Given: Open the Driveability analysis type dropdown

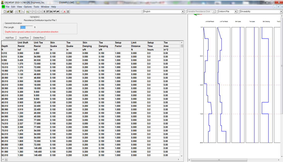Looking at the screenshot, I should tap(281, 12).
